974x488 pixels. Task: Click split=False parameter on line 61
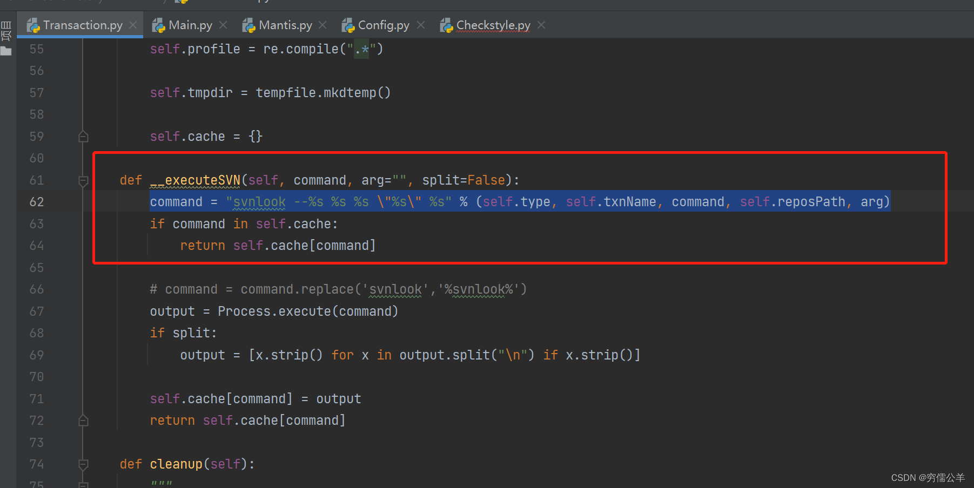click(x=464, y=180)
